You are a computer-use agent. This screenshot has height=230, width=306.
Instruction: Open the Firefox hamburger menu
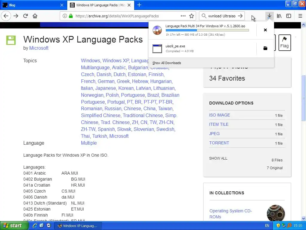tap(300, 16)
